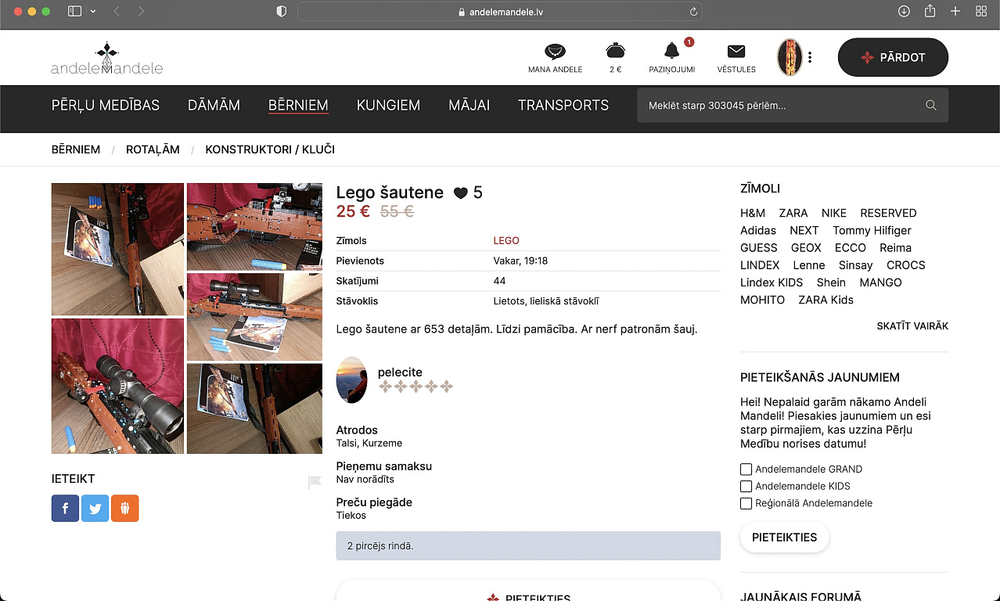Viewport: 1000px width, 601px height.
Task: Click the heart favorite icon
Action: point(460,193)
